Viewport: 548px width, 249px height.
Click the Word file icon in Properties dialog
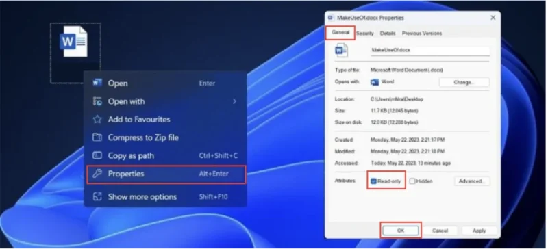341,51
